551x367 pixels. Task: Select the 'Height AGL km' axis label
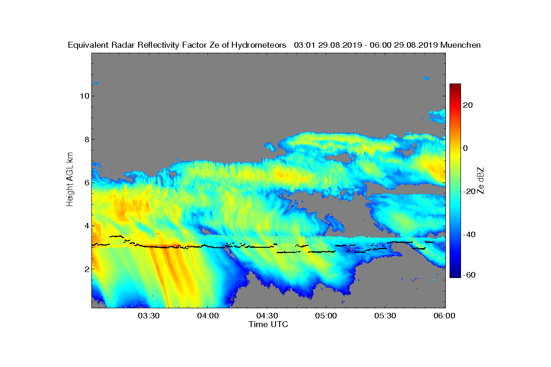(x=70, y=180)
